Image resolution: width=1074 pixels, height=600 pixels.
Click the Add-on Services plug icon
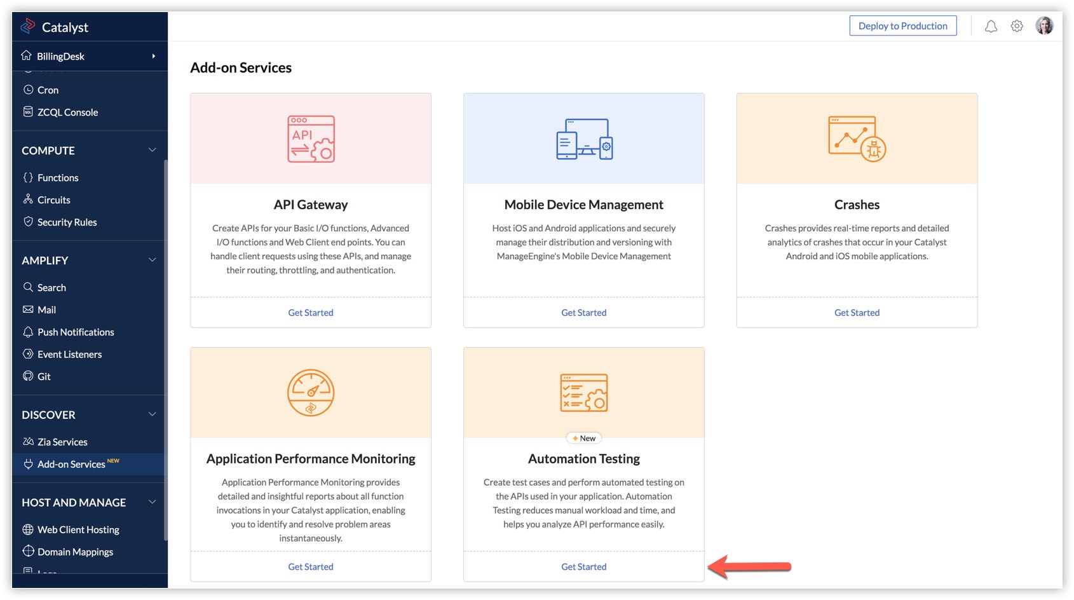pyautogui.click(x=28, y=464)
